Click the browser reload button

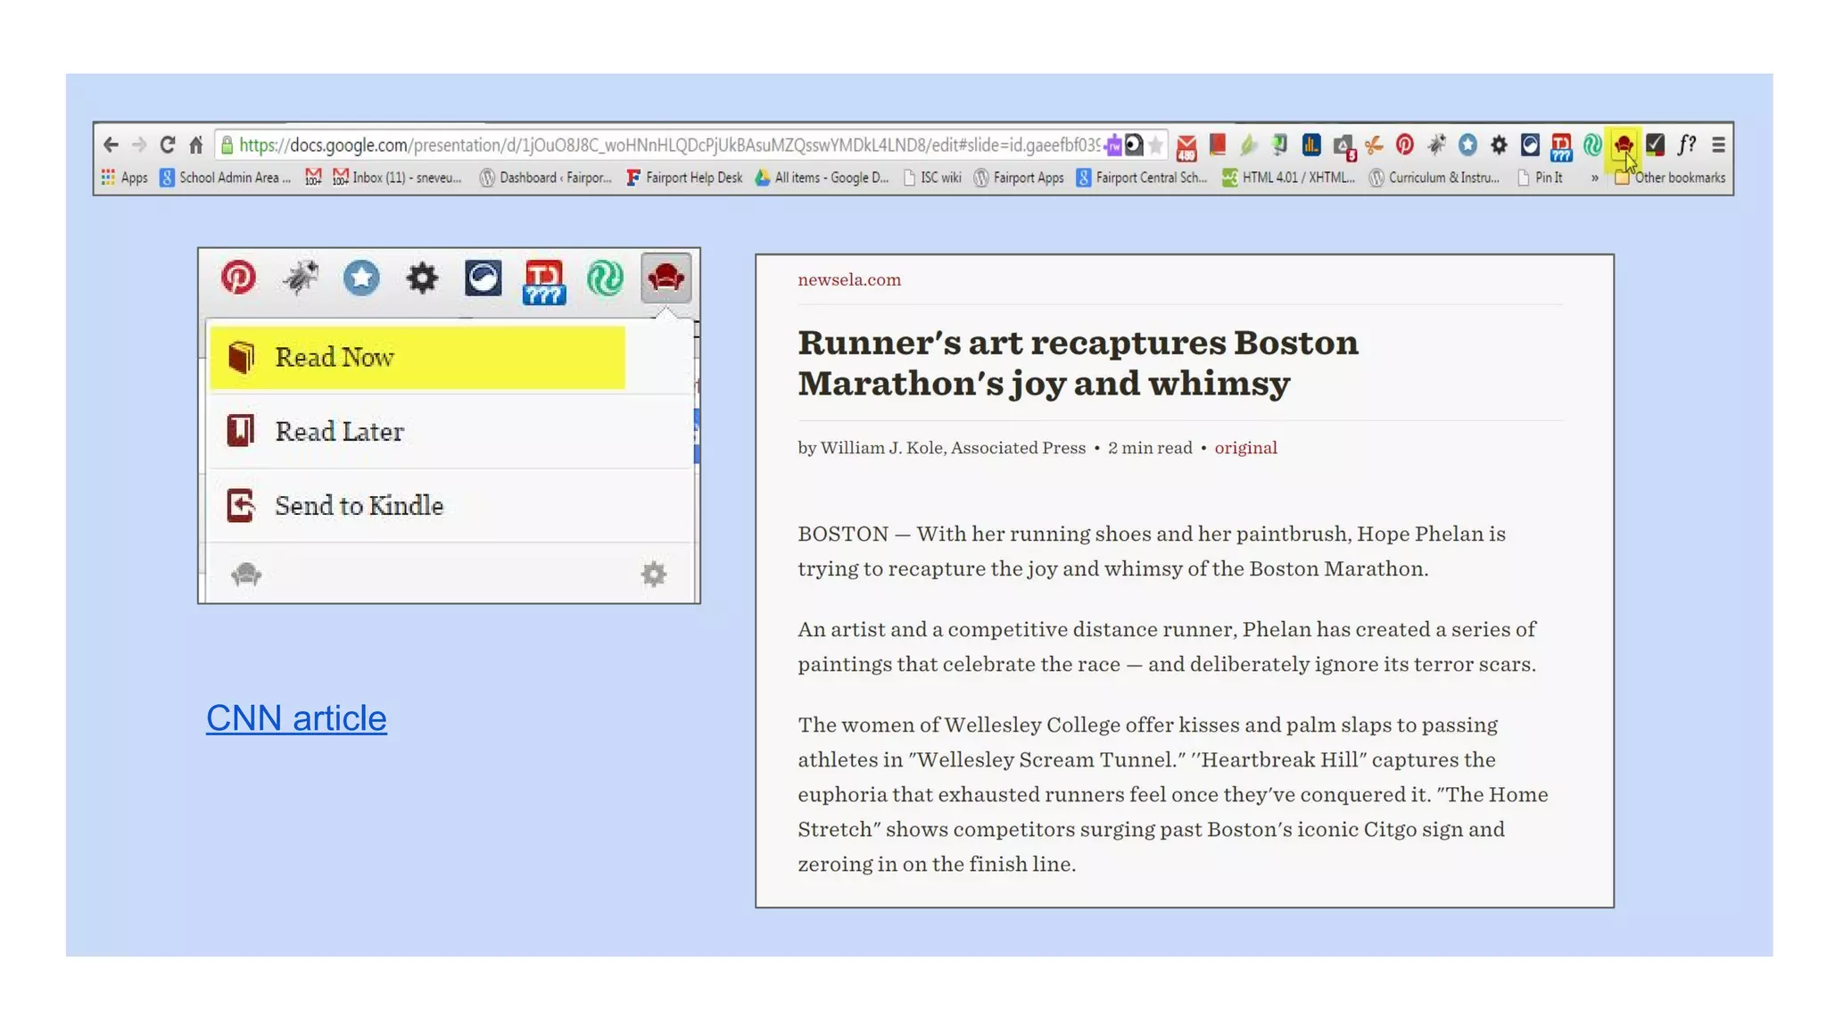(x=167, y=145)
